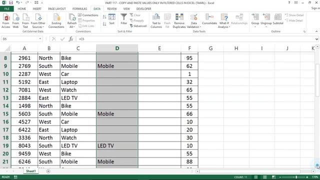The height and width of the screenshot is (180, 320).
Task: Import data From Web
Action: pos(15,21)
